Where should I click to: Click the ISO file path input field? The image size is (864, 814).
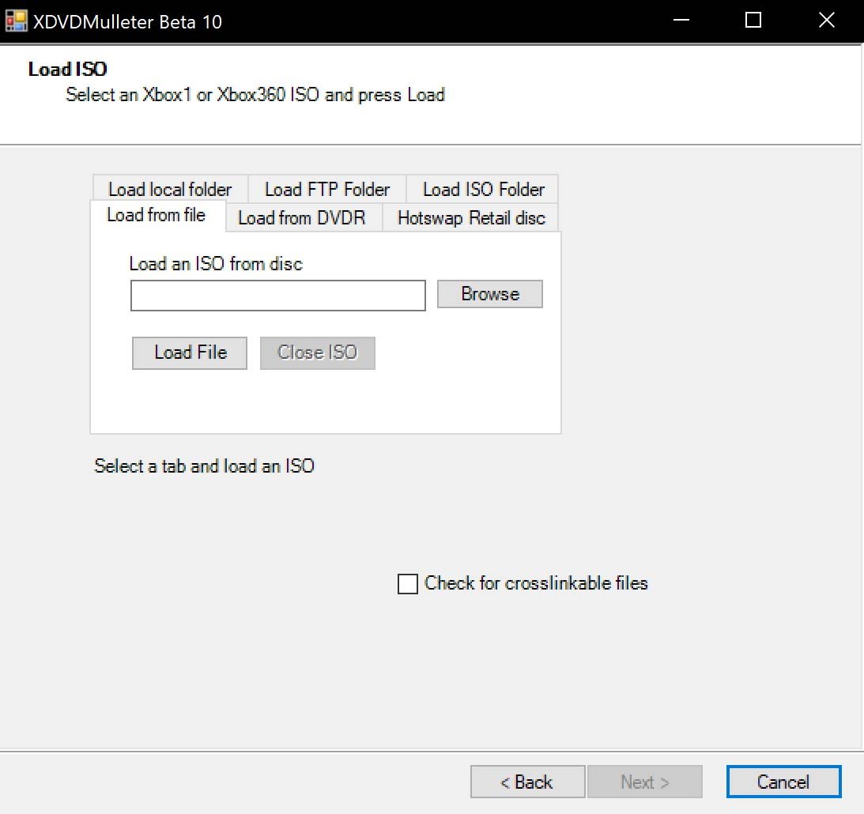(277, 296)
